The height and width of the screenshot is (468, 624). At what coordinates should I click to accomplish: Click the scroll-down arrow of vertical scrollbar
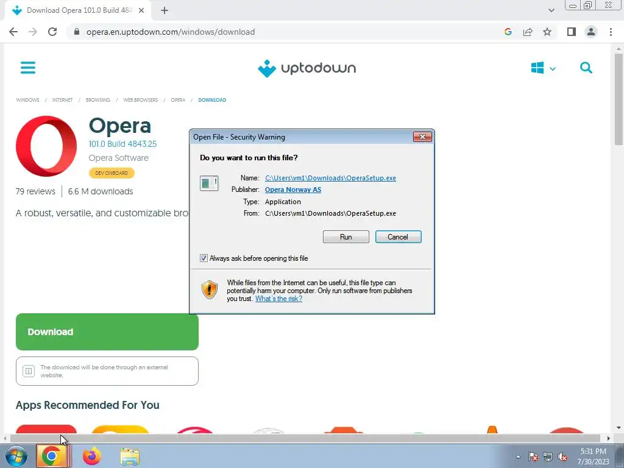pyautogui.click(x=619, y=428)
